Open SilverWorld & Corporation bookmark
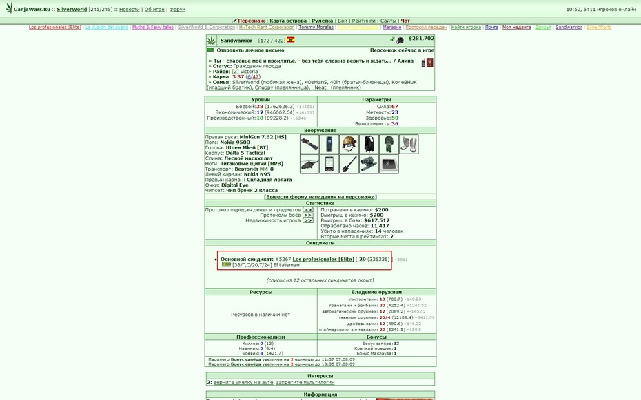The width and height of the screenshot is (641, 400). 207,28
